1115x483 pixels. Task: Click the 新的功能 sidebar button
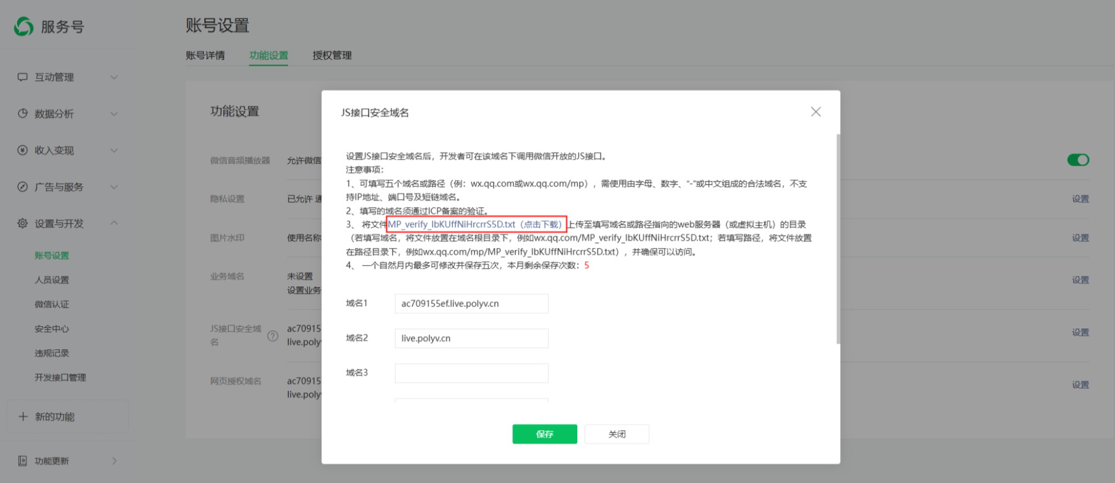coord(68,416)
